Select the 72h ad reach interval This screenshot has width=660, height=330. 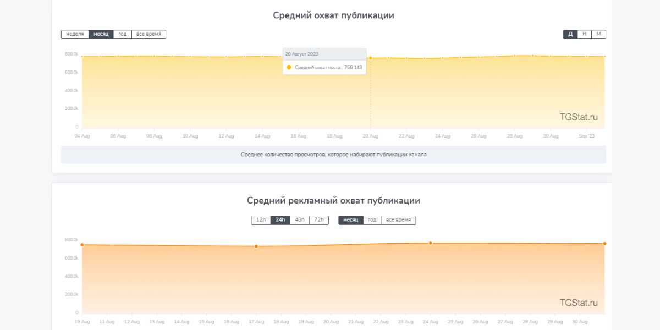(318, 220)
